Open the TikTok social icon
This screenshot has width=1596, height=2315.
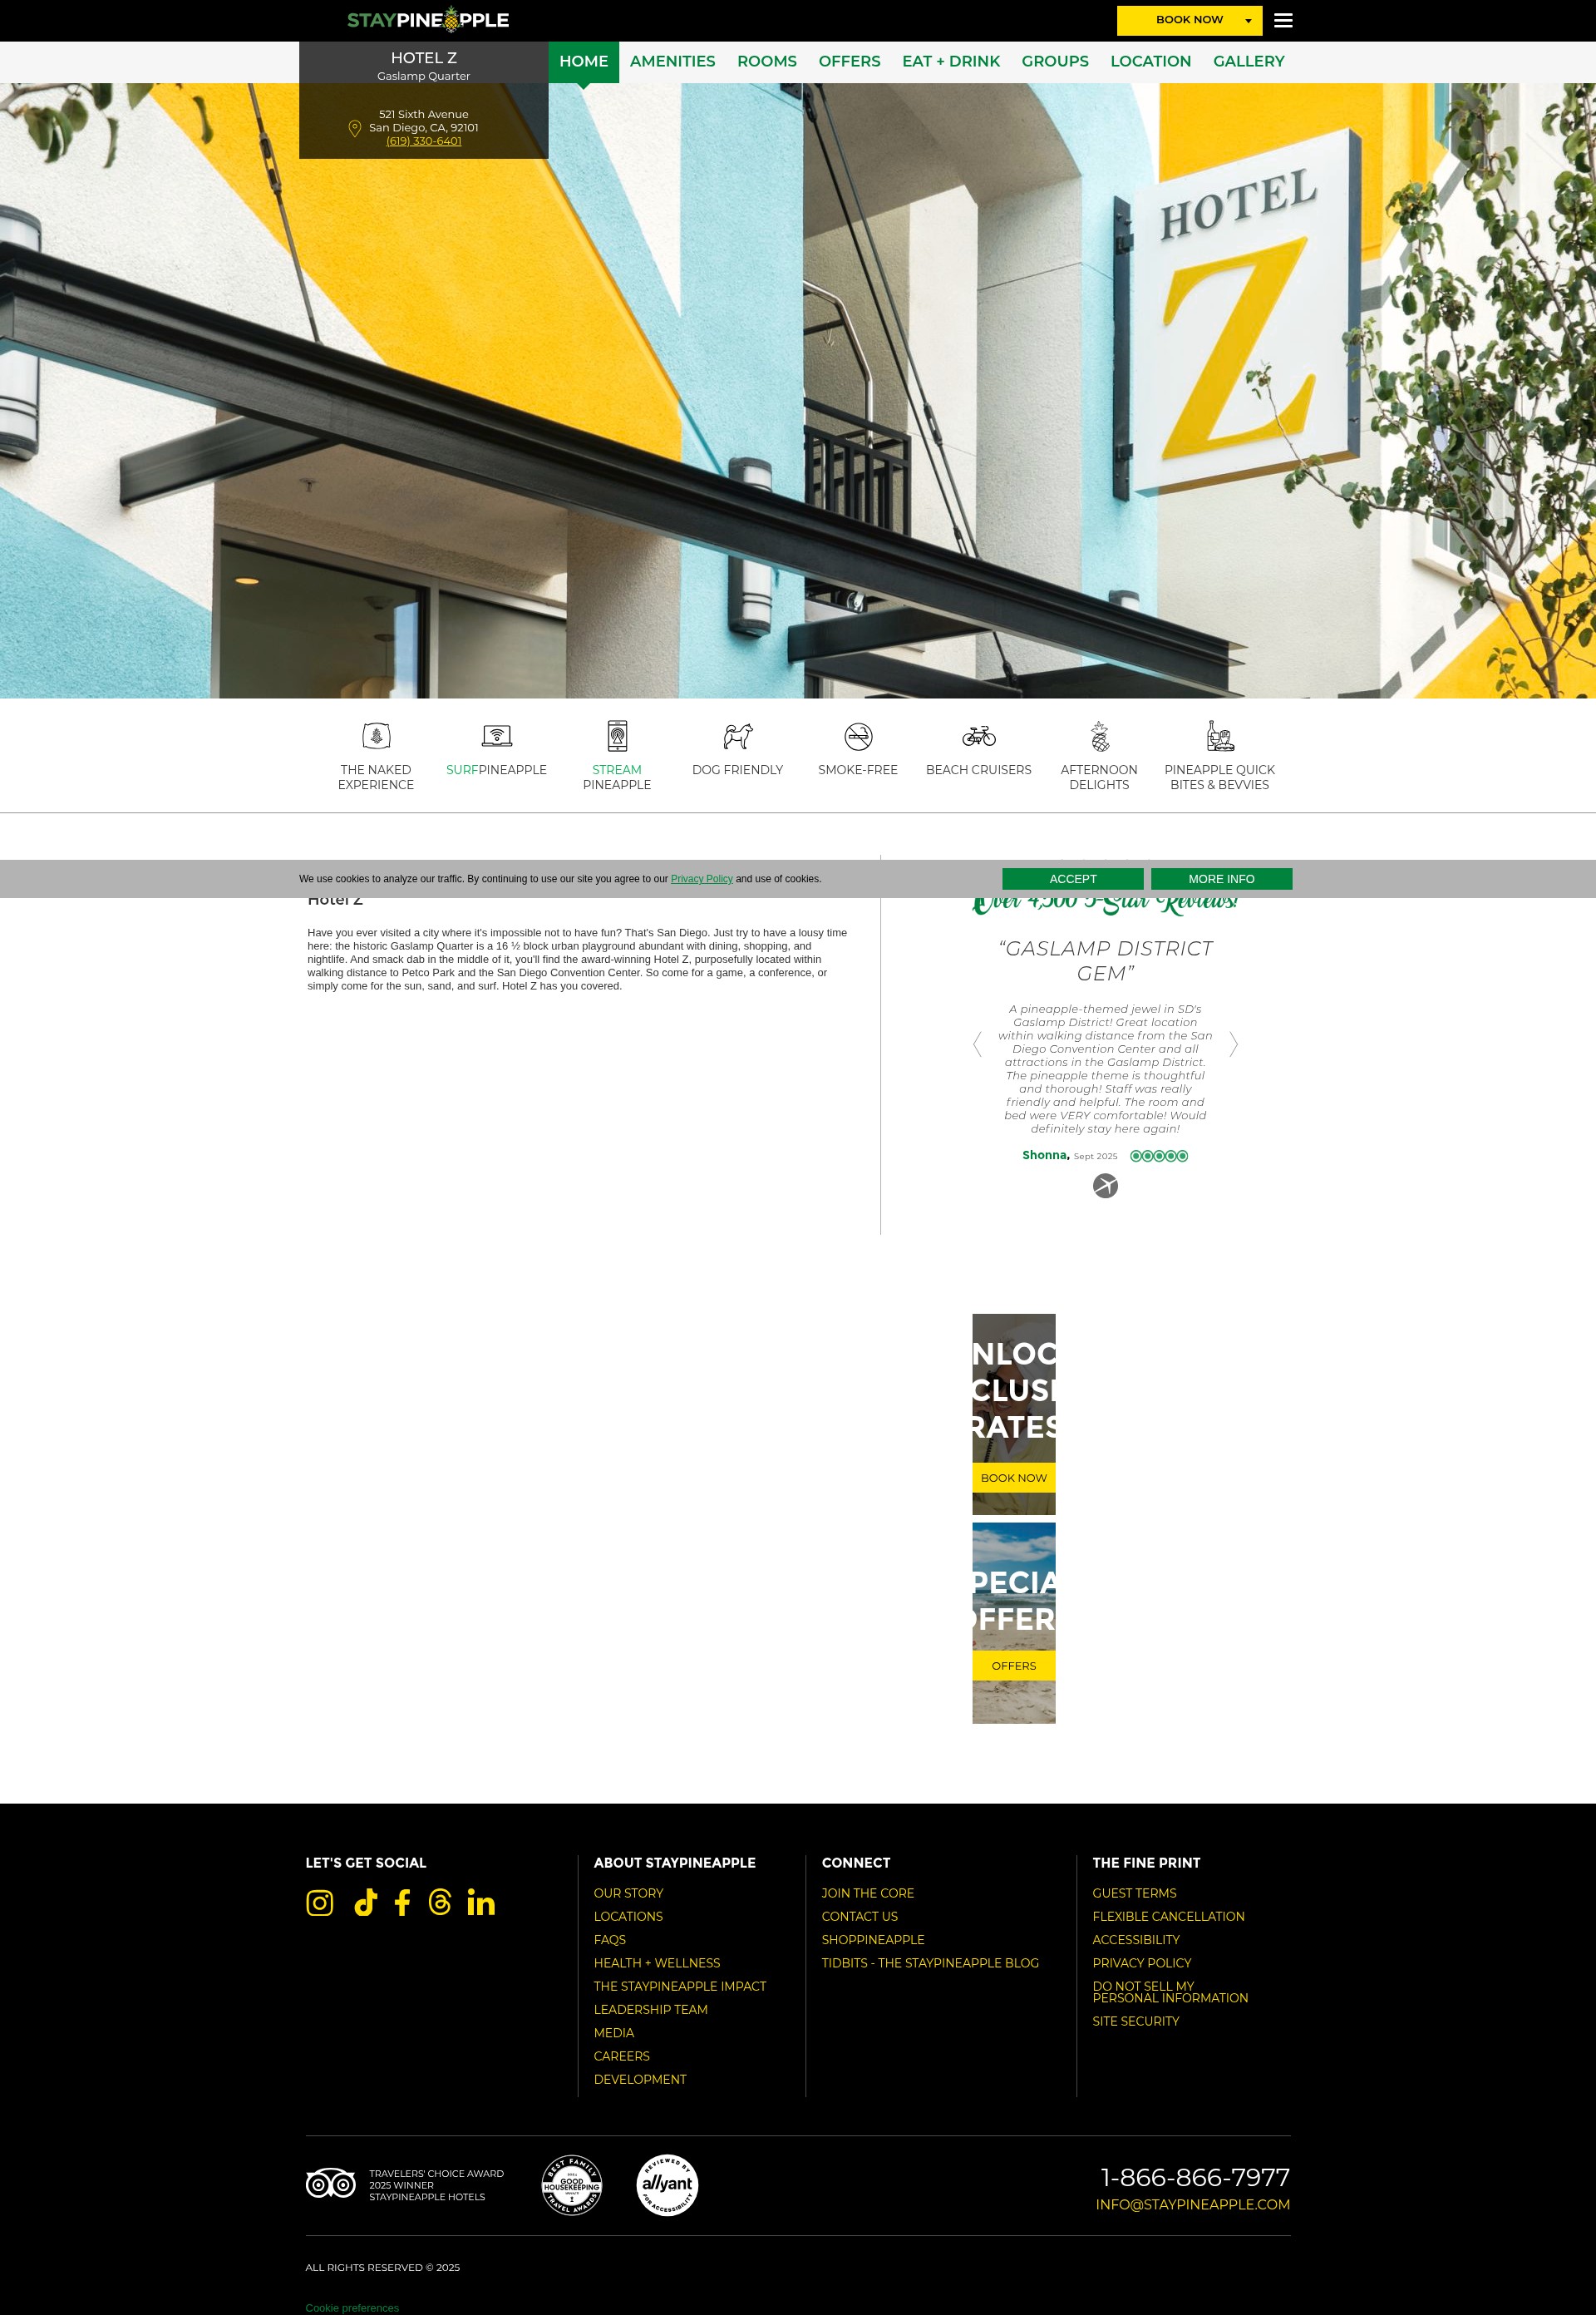pyautogui.click(x=366, y=1903)
